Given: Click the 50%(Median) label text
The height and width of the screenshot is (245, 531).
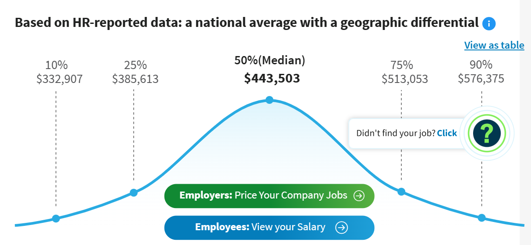Looking at the screenshot, I should 270,60.
